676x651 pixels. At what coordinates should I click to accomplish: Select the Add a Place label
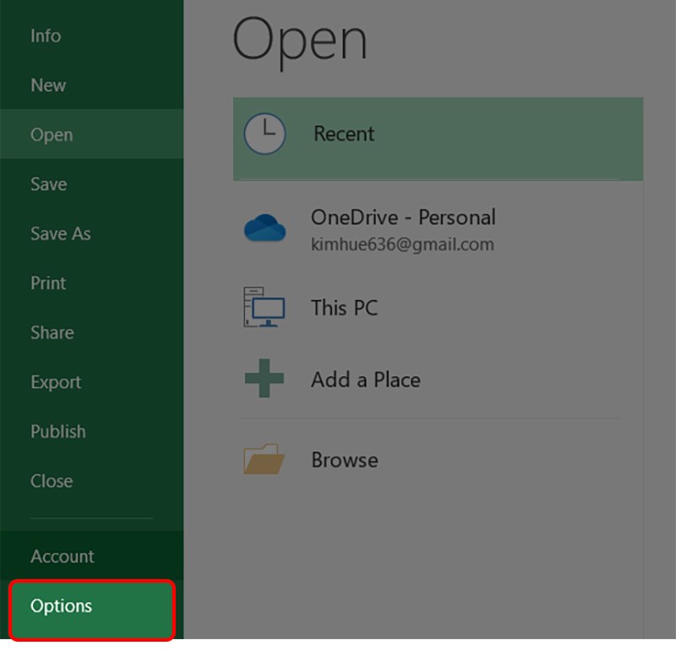click(x=366, y=380)
